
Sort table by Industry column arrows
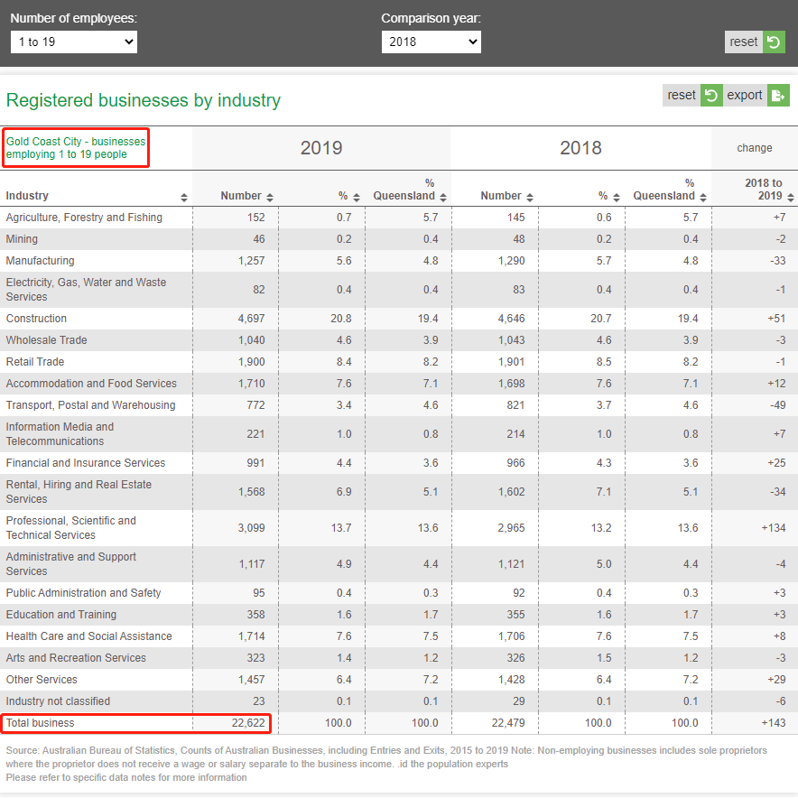(184, 198)
